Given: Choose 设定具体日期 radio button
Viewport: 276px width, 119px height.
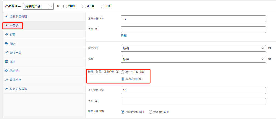Looking at the screenshot, I should [x=150, y=112].
